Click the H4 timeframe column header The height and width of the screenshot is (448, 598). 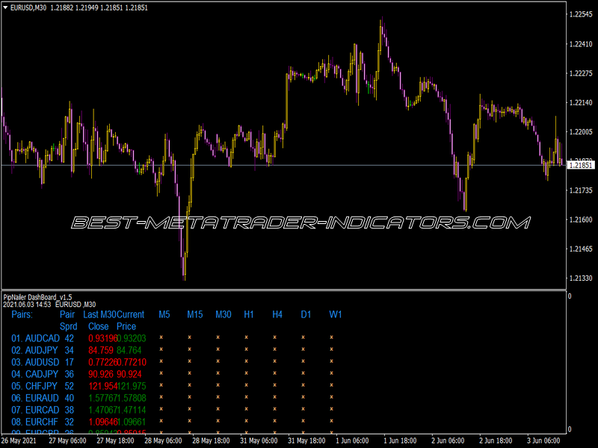click(x=277, y=314)
